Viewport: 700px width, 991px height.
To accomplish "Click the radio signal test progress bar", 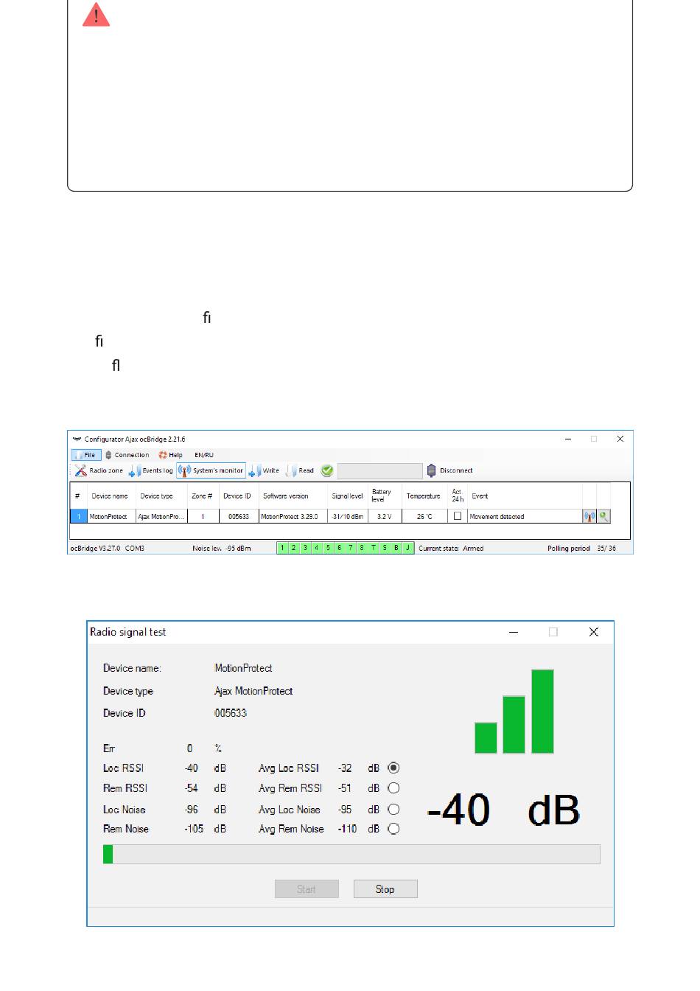I will (351, 854).
